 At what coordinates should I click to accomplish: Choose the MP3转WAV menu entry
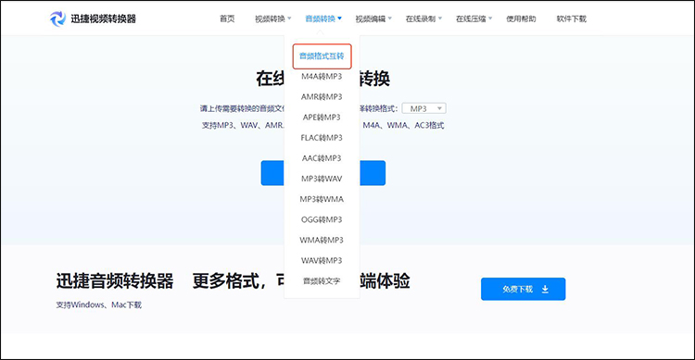tap(322, 179)
